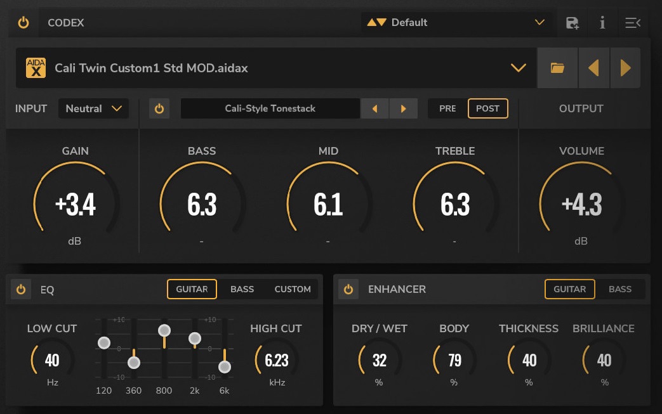Load the previous amp model
Viewport: 662px width, 414px height.
594,68
